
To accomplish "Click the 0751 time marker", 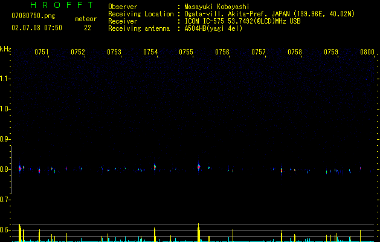I will pos(42,52).
